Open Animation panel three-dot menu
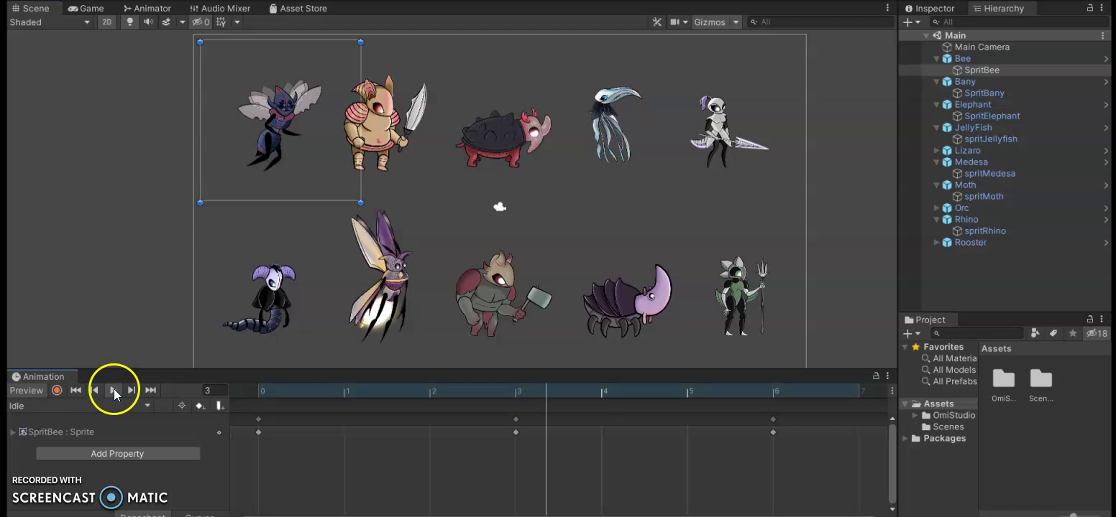Viewport: 1116px width, 517px height. tap(887, 376)
